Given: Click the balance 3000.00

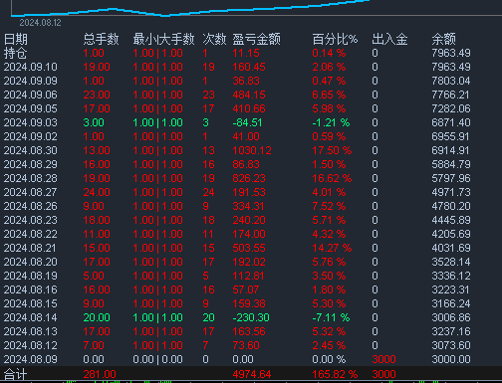Looking at the screenshot, I should [x=451, y=359].
